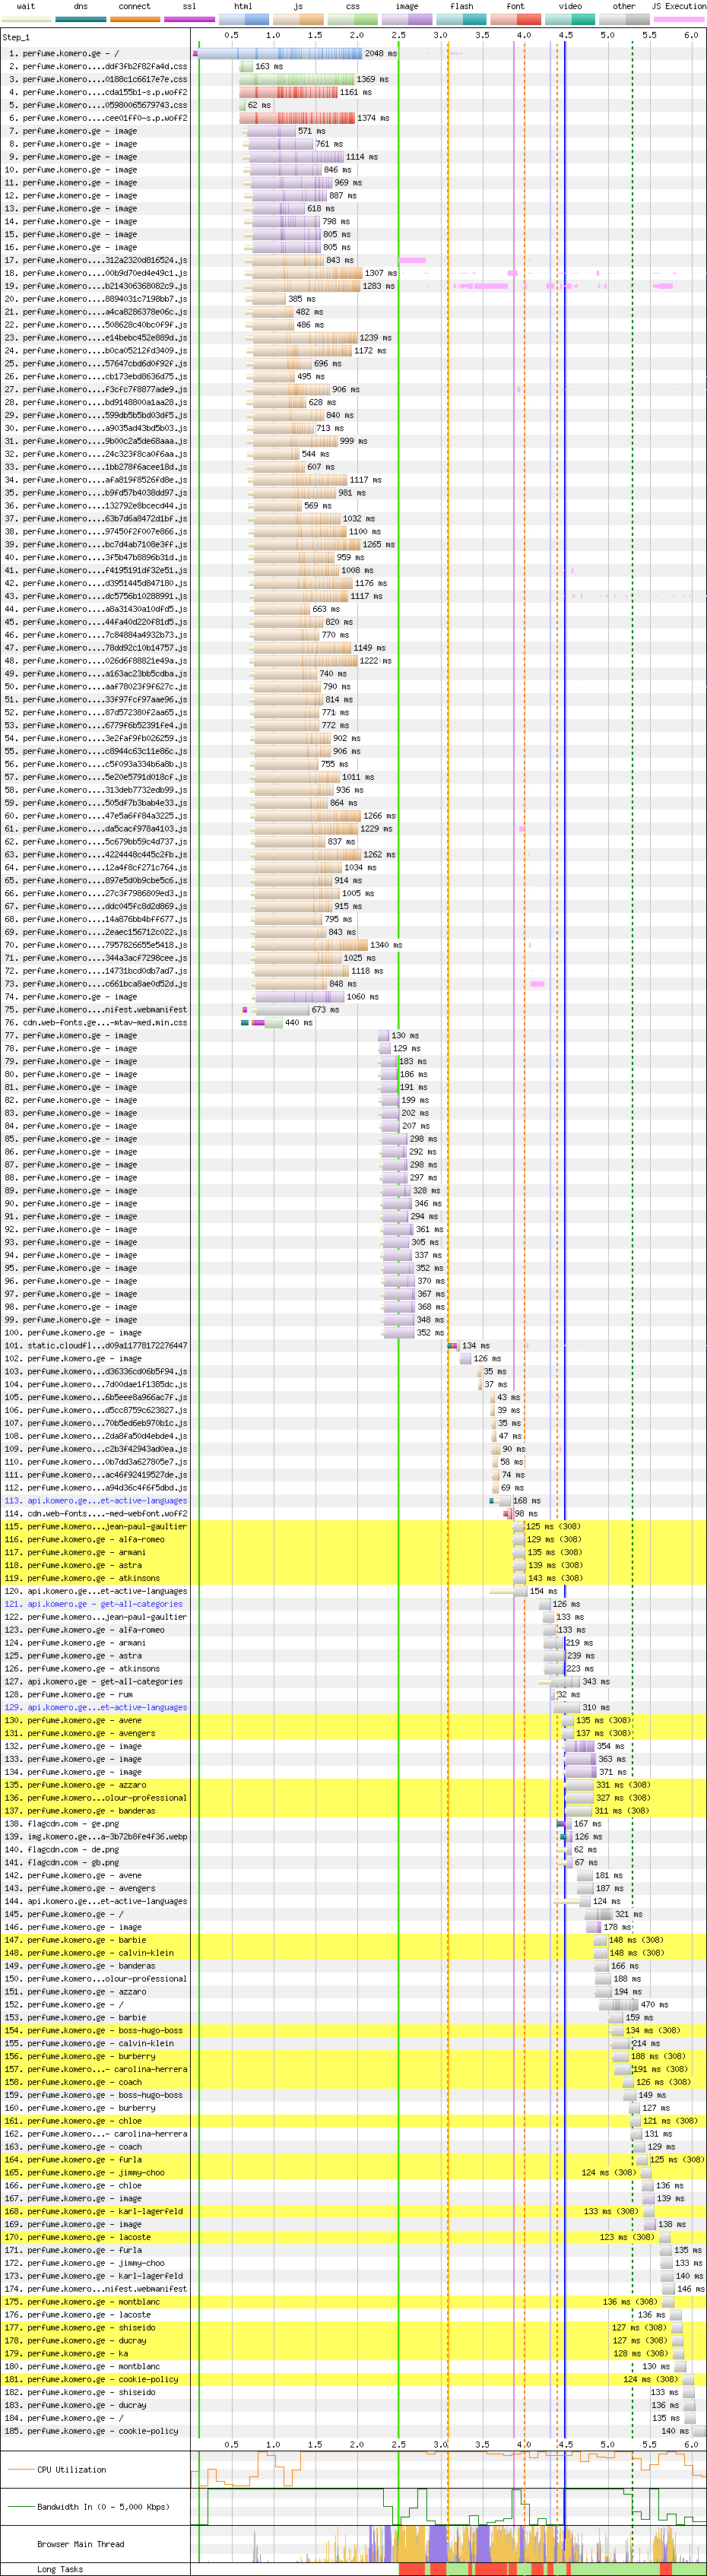Viewport: 707px width, 2576px height.
Task: Click the 'Step_1' heading text
Action: (17, 37)
